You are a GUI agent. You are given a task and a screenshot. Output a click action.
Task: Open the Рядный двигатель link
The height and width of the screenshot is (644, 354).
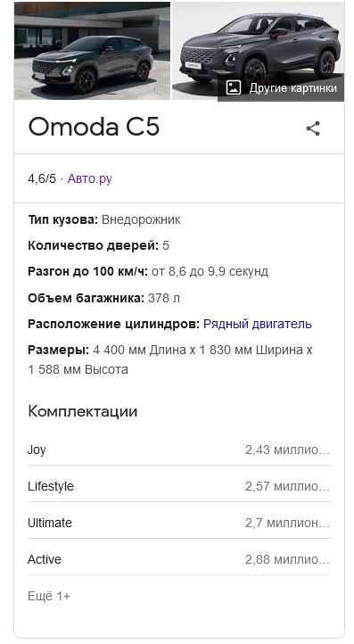[x=258, y=324]
